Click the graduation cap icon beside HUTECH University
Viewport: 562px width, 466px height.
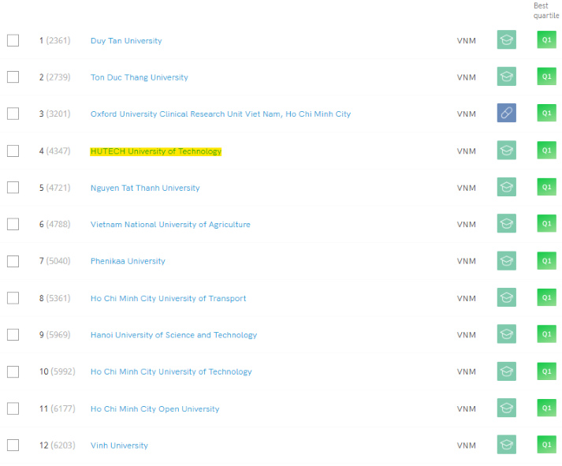[x=506, y=151]
